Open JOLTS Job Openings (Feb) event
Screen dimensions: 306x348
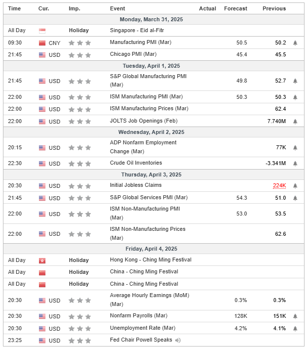click(x=144, y=121)
